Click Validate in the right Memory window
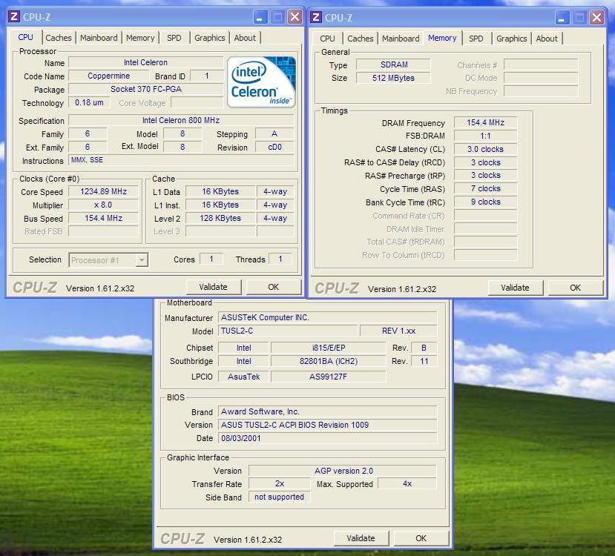The image size is (615, 556). click(516, 288)
